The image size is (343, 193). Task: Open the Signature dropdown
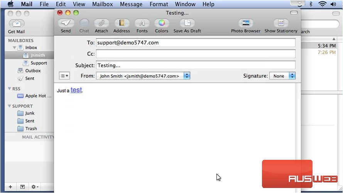coord(282,76)
